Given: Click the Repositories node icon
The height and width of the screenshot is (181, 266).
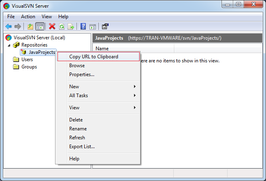Looking at the screenshot, I should (x=16, y=45).
